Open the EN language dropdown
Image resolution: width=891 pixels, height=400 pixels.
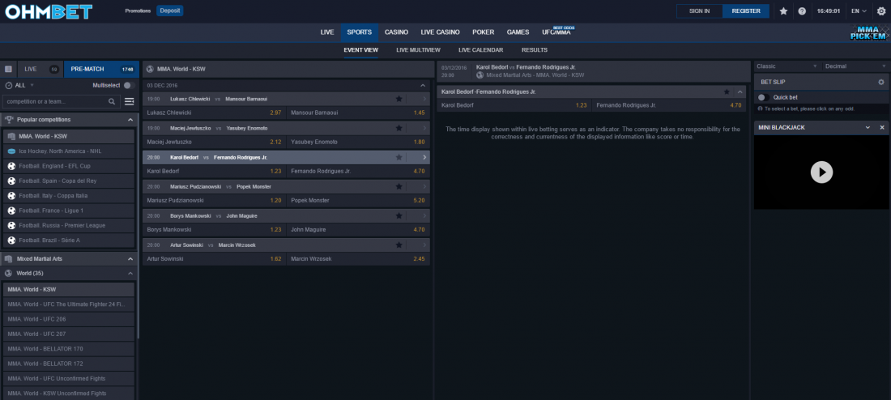pos(859,11)
